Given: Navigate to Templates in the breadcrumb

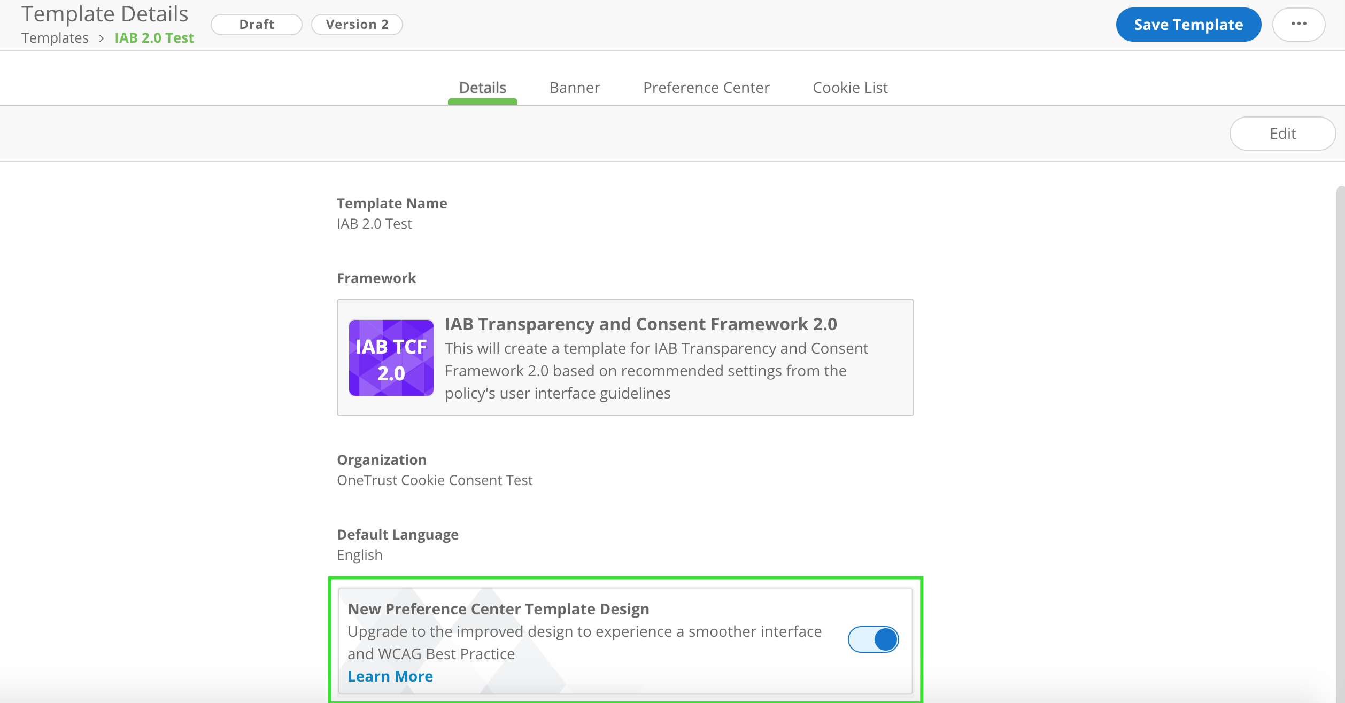Looking at the screenshot, I should click(x=55, y=38).
